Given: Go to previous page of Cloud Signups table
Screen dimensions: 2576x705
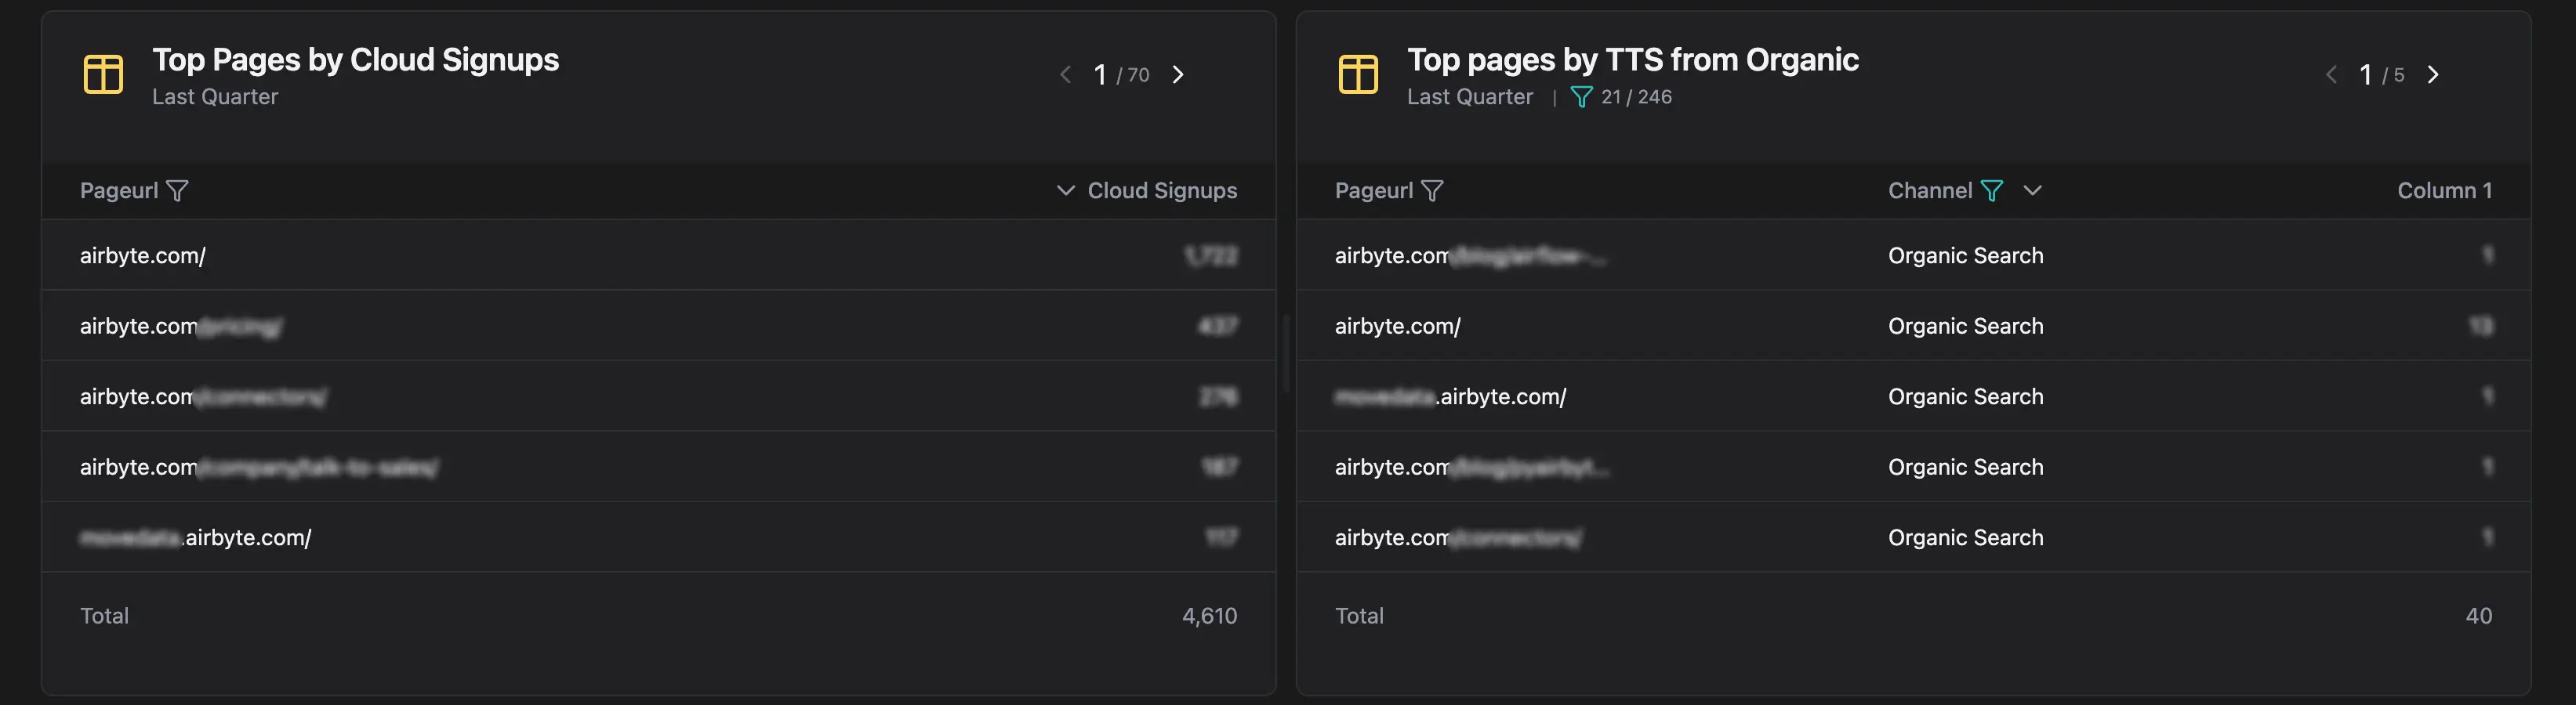Looking at the screenshot, I should pos(1066,75).
